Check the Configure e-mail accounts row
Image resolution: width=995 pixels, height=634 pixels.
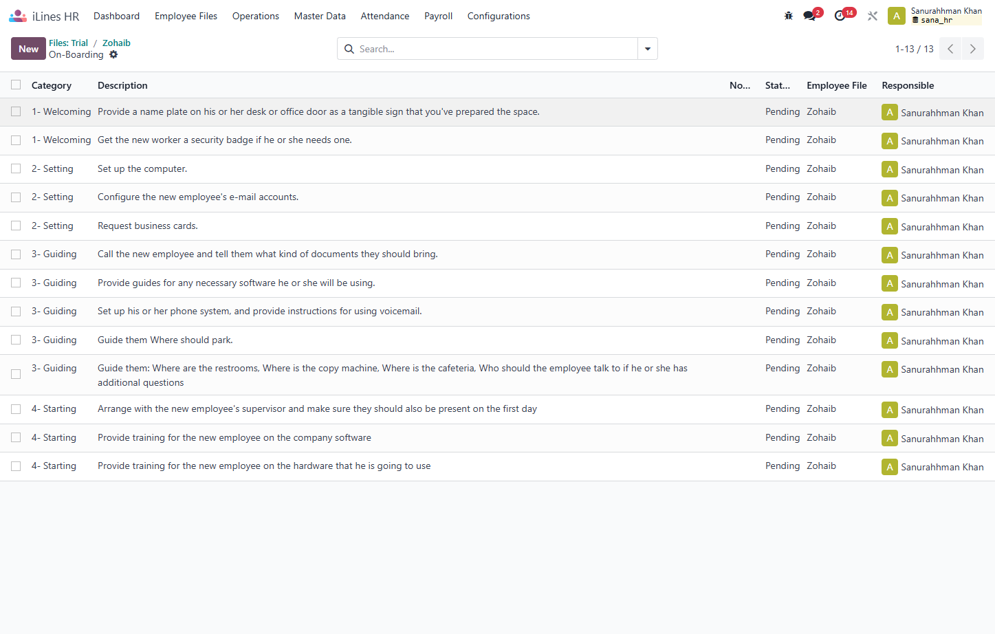click(16, 197)
